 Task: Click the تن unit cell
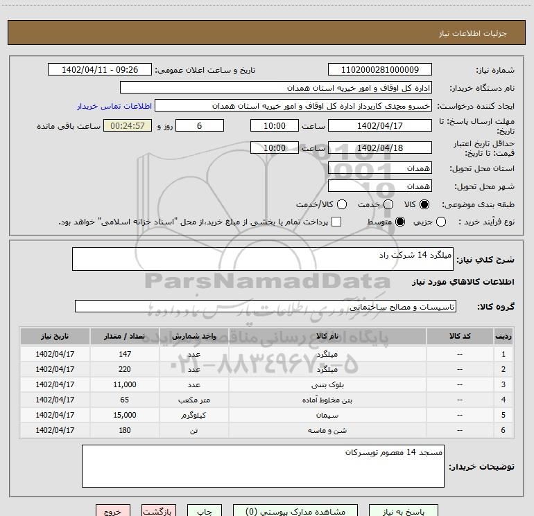[194, 431]
